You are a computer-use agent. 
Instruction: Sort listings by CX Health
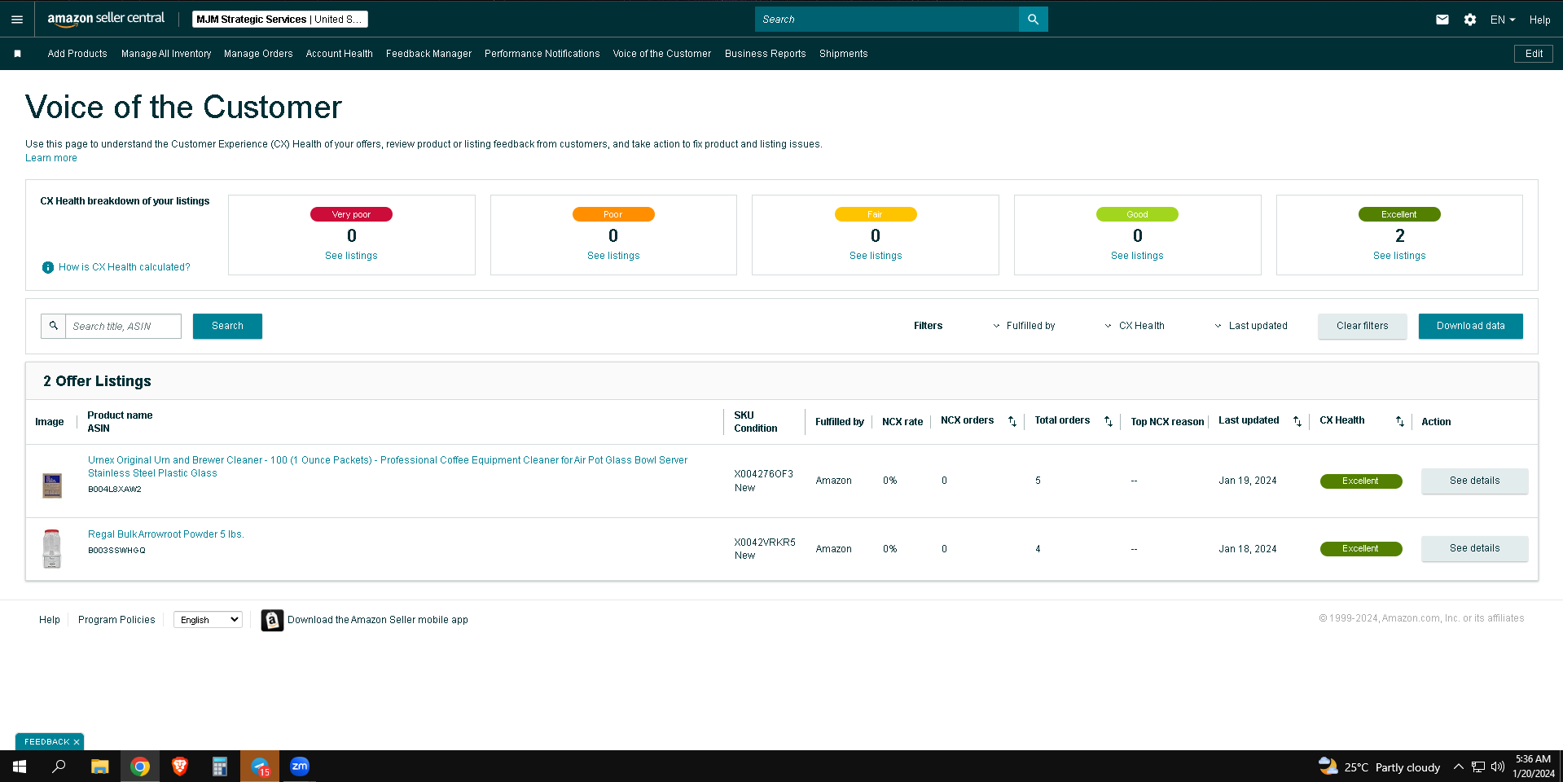(1400, 421)
